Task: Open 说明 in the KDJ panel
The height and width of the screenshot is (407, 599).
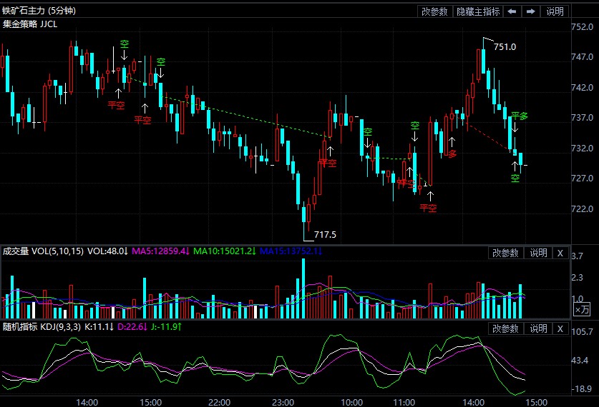Action: pyautogui.click(x=538, y=328)
